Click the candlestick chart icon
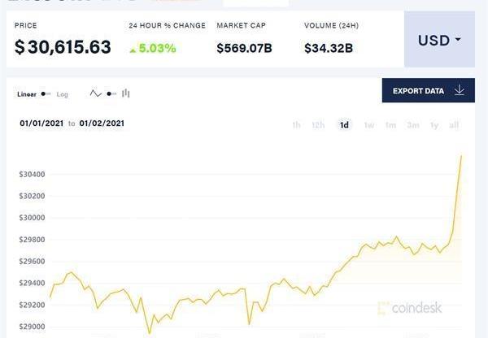This screenshot has width=488, height=338. coord(126,94)
